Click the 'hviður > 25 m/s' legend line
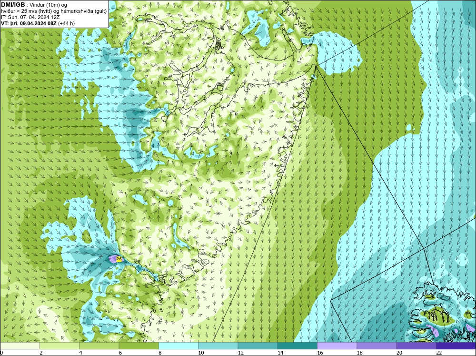The width and height of the screenshot is (476, 356). (54, 11)
